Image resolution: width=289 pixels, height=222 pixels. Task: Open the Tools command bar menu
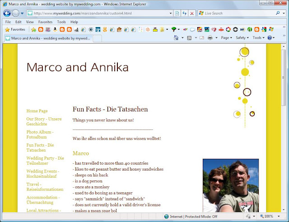click(258, 38)
